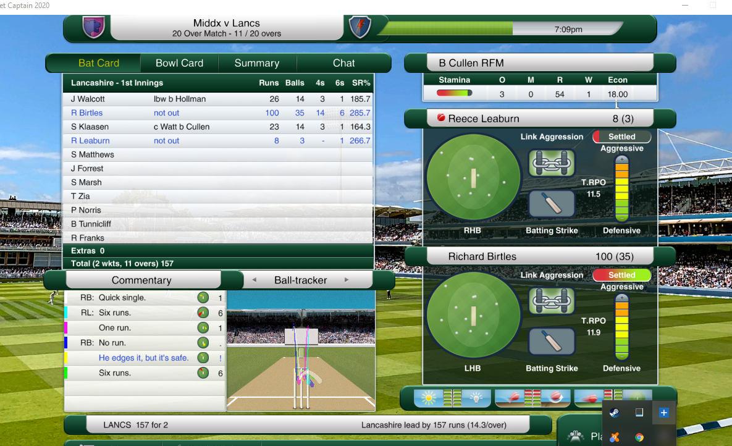Select S Klaasen row in bat card
Screen dimensions: 732x446
pos(219,127)
